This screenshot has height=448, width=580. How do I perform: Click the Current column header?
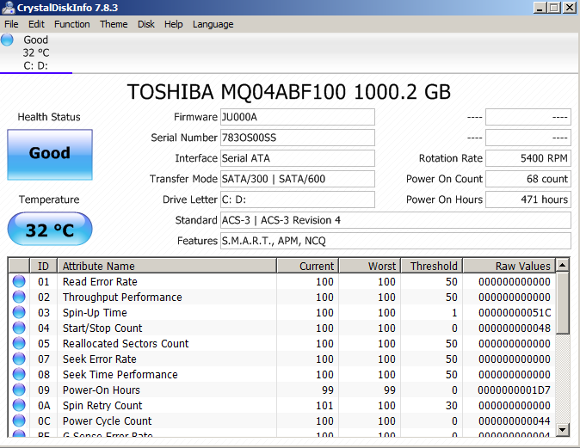308,267
